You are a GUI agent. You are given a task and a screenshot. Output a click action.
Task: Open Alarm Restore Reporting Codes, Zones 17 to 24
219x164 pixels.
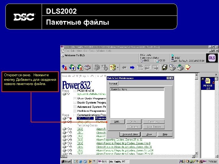(x=125, y=150)
